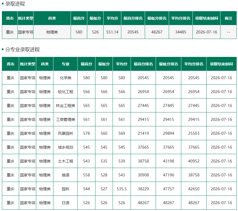Select the 园林 major cell
The image size is (238, 211).
65,189
